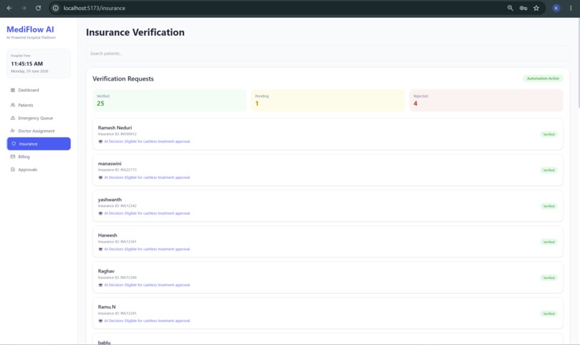
Task: Click the address bar URL localhost:5173/insurance
Action: point(94,8)
